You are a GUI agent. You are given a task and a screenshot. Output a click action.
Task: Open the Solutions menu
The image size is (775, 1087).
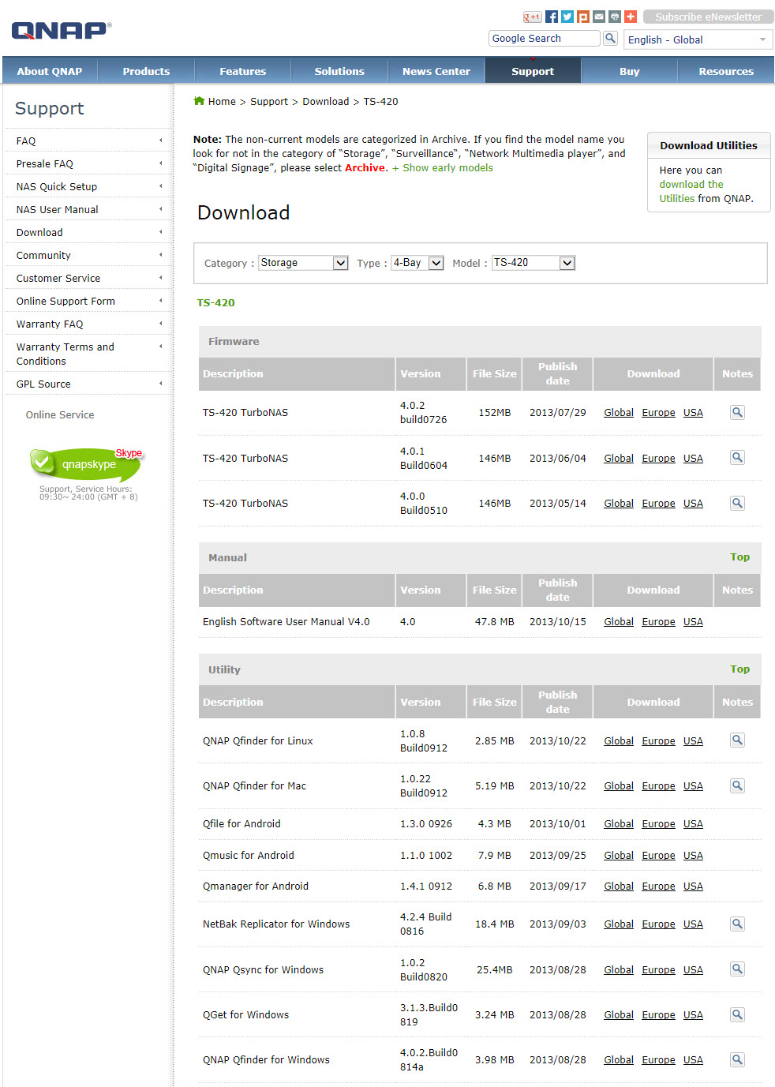tap(339, 71)
